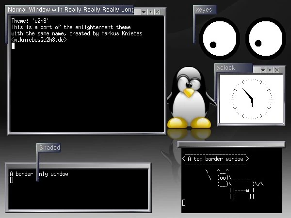Click the right eye in the xeyes window
Image resolution: width=291 pixels, height=218 pixels.
click(x=266, y=38)
